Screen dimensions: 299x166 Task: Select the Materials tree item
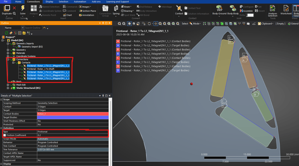[x=20, y=53]
